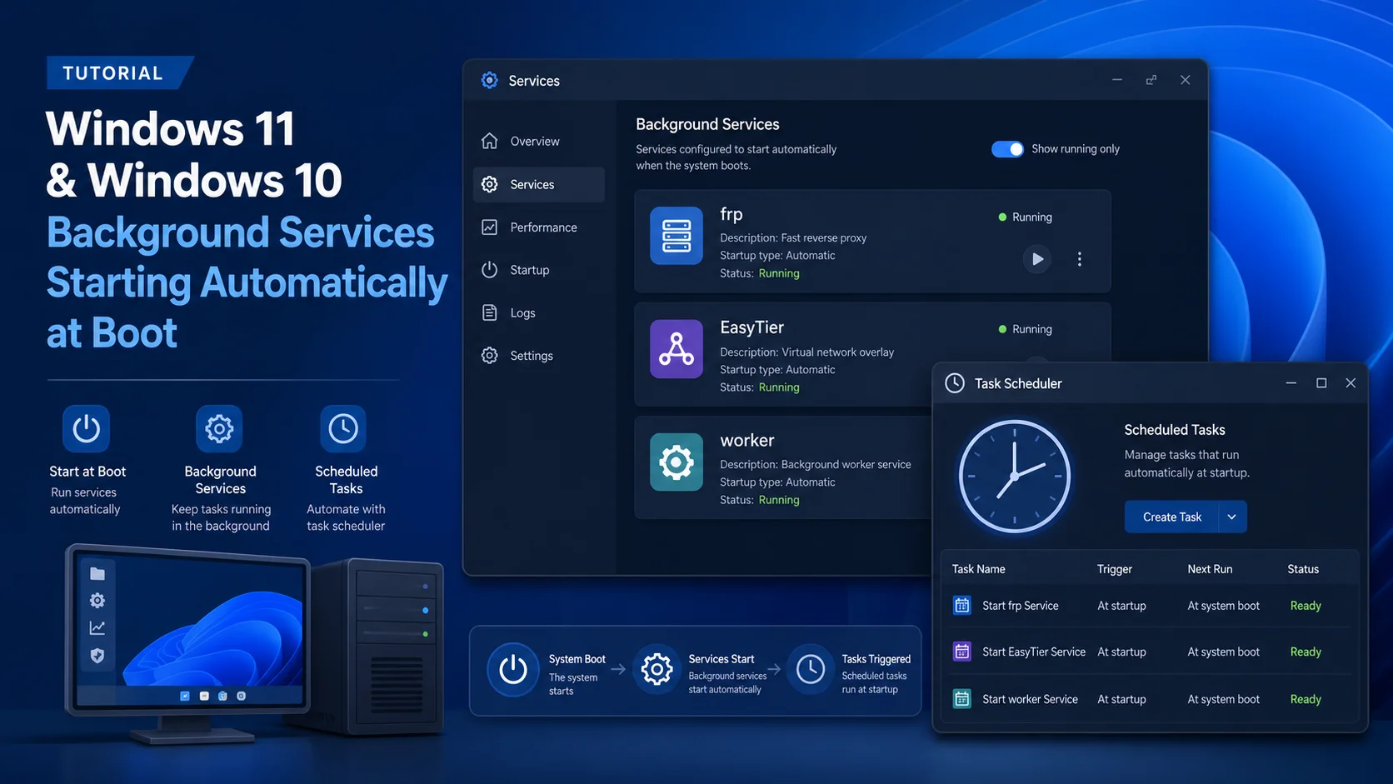Viewport: 1393px width, 784px height.
Task: Click the calendar icon beside Start frp Service
Action: [x=962, y=606]
